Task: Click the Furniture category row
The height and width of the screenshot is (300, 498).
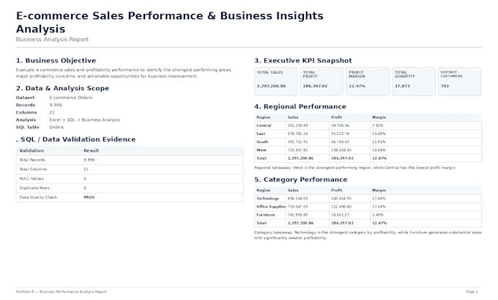Action: coord(368,215)
